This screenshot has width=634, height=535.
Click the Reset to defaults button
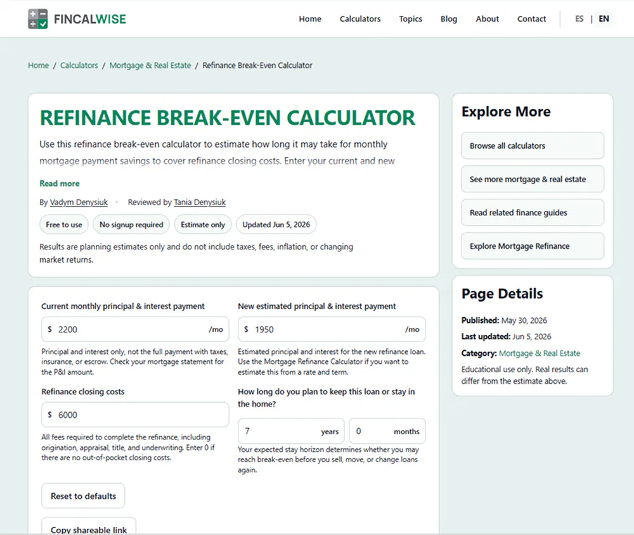pos(83,496)
